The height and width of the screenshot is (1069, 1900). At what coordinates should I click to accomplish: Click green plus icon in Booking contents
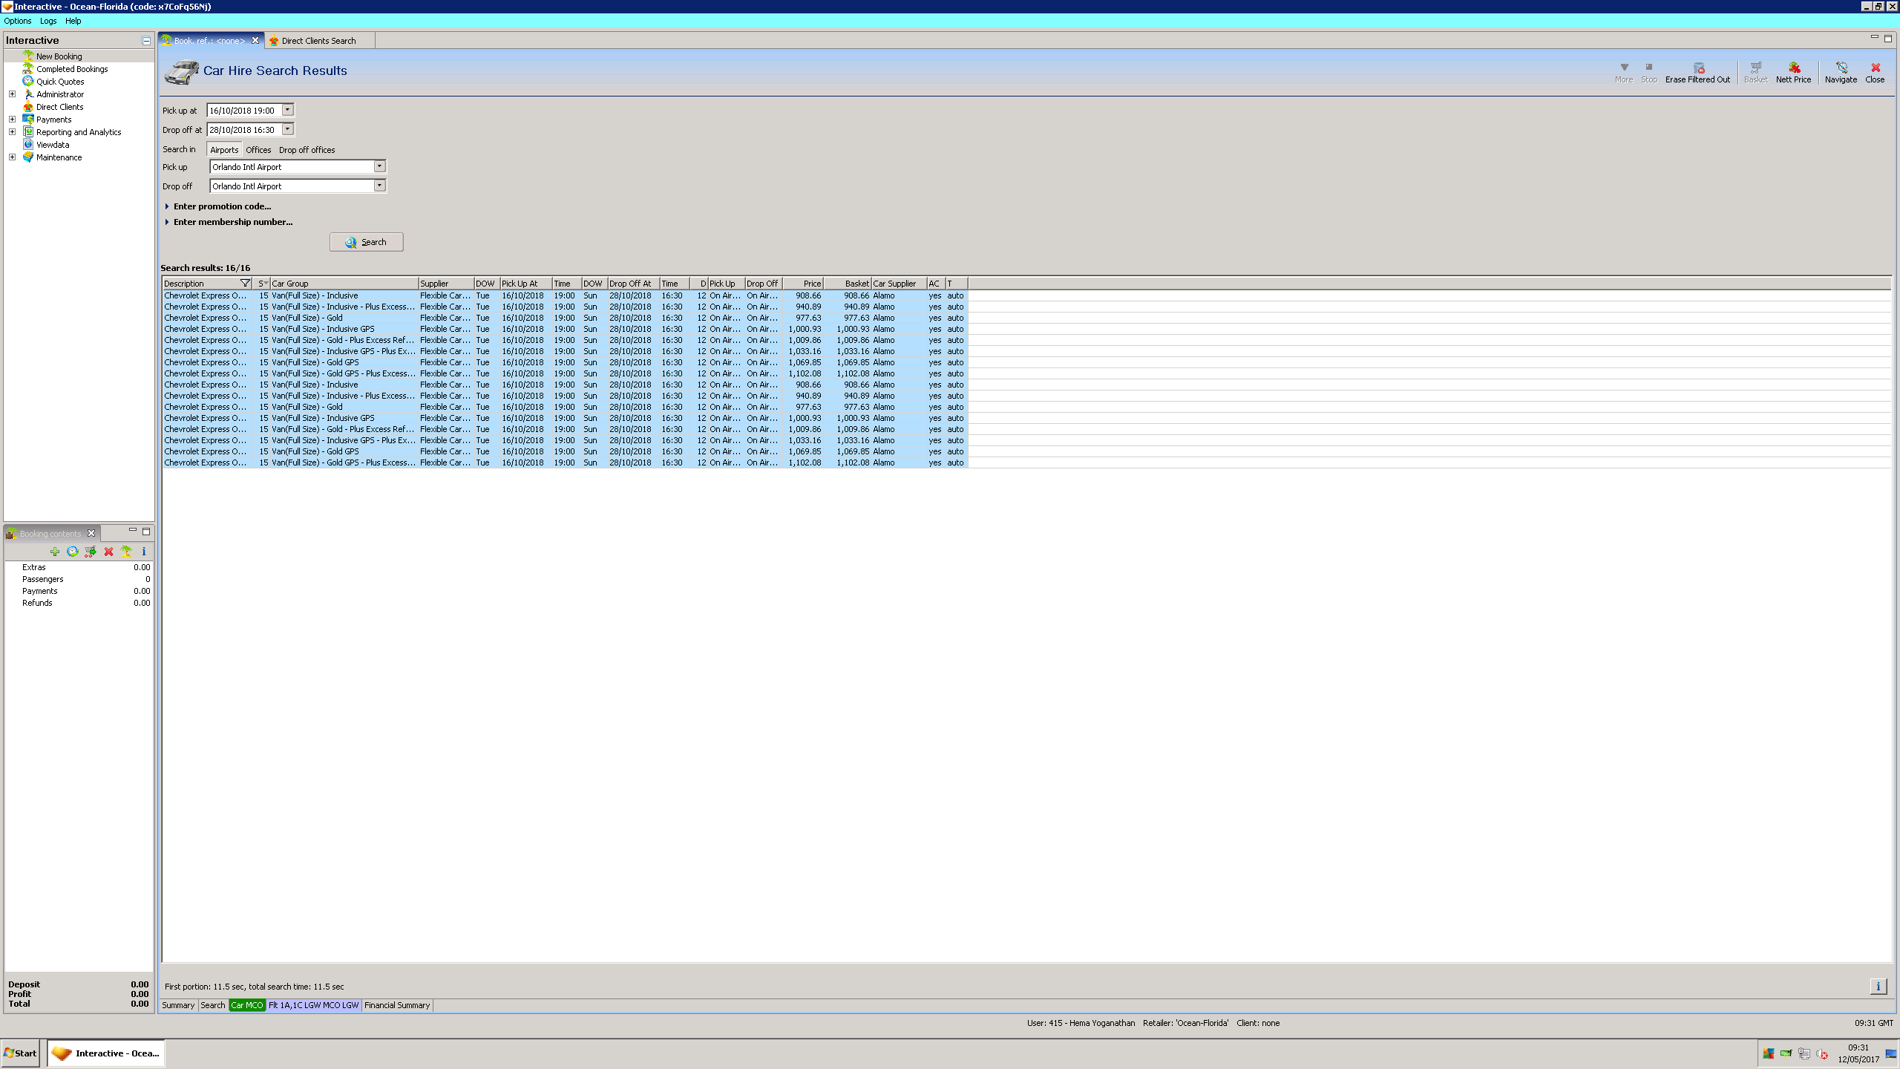pyautogui.click(x=55, y=552)
